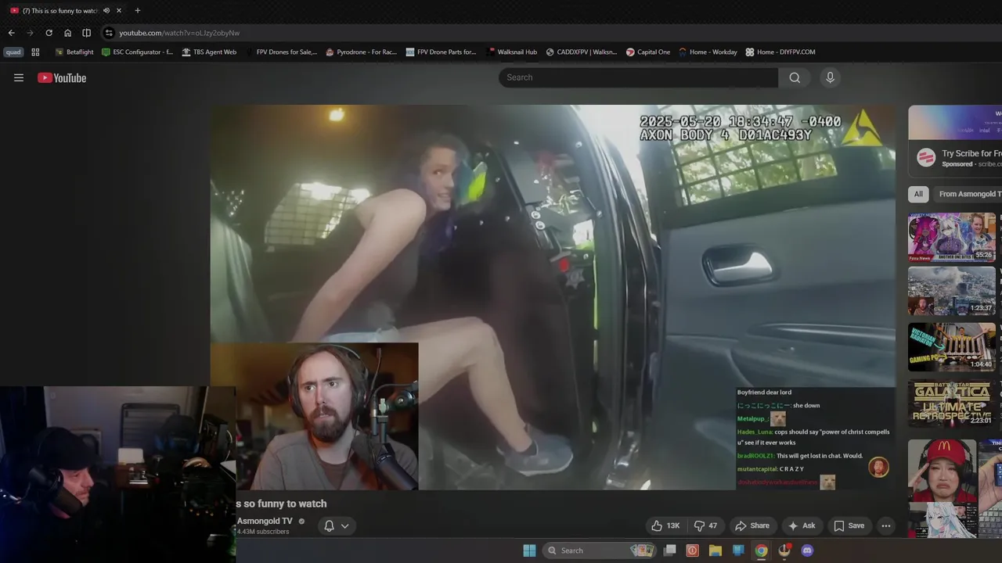
Task: Open the FPV Drones for Sale bookmark
Action: point(281,52)
